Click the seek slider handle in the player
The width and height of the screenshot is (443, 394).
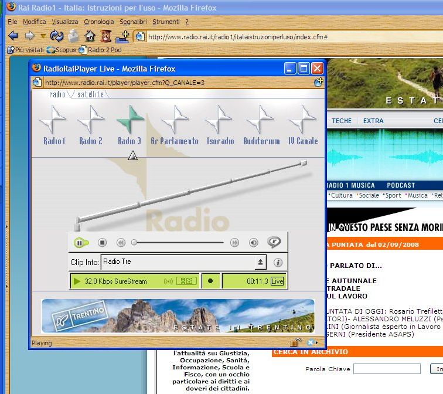[x=134, y=243]
